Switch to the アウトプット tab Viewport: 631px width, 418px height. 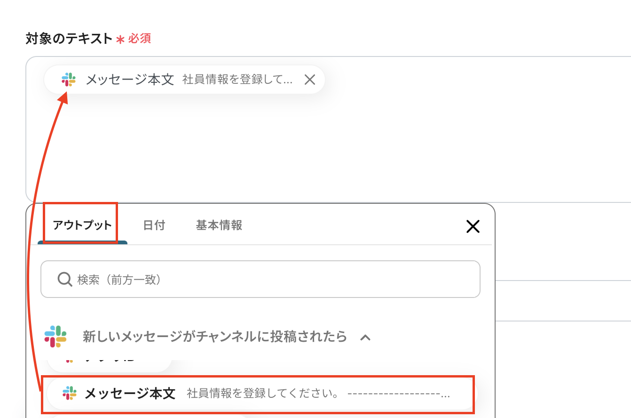click(82, 225)
